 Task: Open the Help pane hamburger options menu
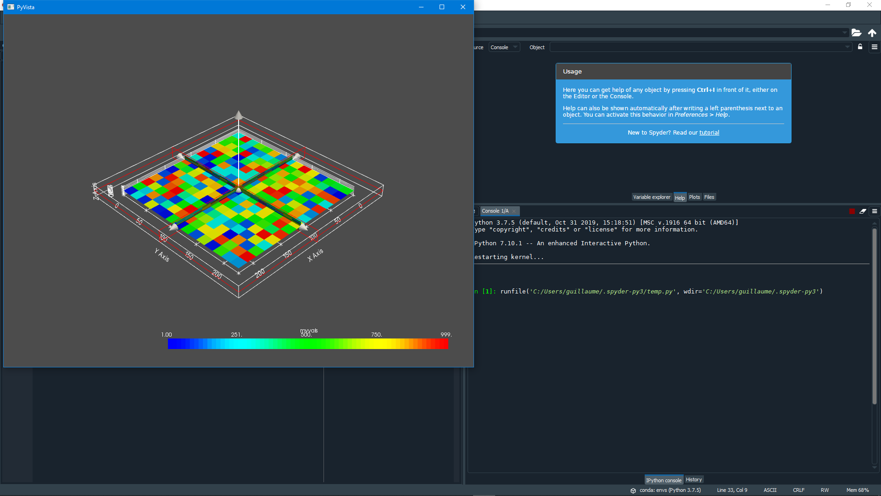(874, 47)
